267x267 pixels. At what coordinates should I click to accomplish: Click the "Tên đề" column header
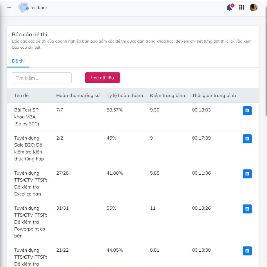click(x=22, y=95)
